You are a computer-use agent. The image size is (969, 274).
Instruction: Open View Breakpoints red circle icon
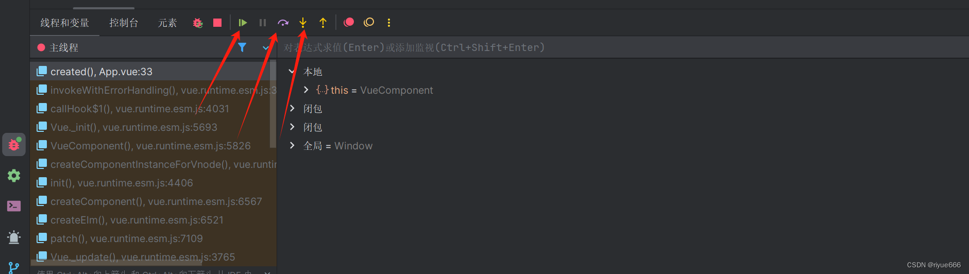point(349,22)
